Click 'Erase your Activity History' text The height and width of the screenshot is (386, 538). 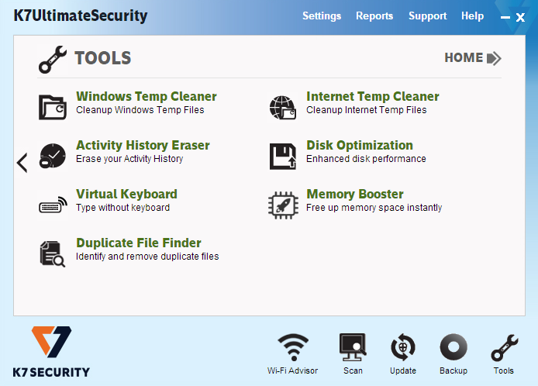click(x=129, y=159)
